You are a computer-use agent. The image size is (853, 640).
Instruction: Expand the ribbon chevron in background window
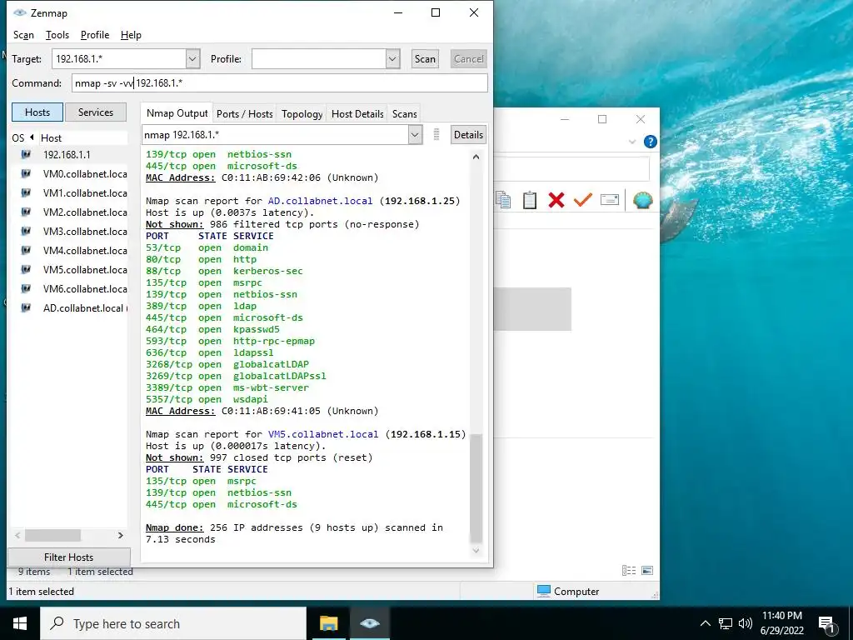(x=632, y=142)
